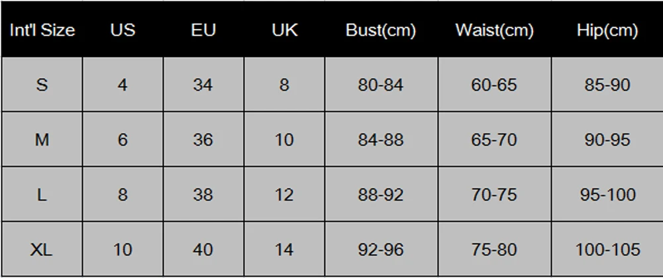Select the Hip(cm) column header
This screenshot has width=663, height=278.
pyautogui.click(x=607, y=30)
